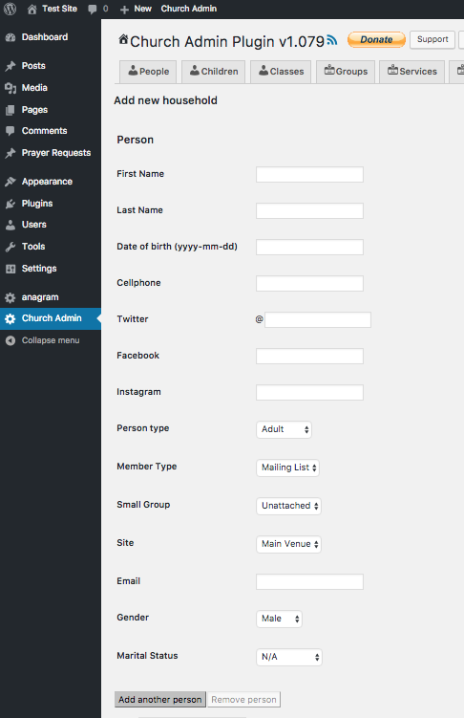Click the Appearance brush icon

point(11,182)
